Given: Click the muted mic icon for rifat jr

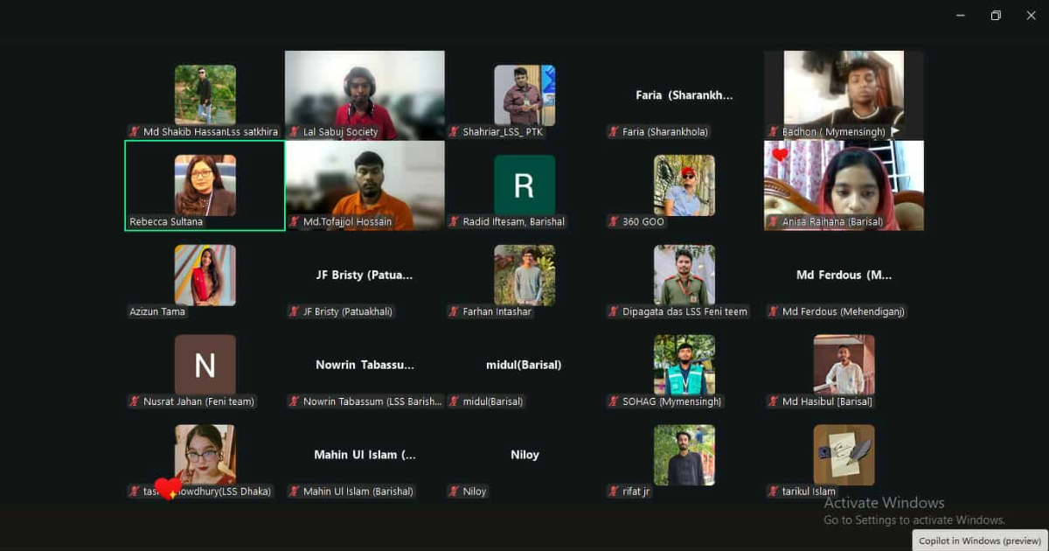Looking at the screenshot, I should coord(614,492).
